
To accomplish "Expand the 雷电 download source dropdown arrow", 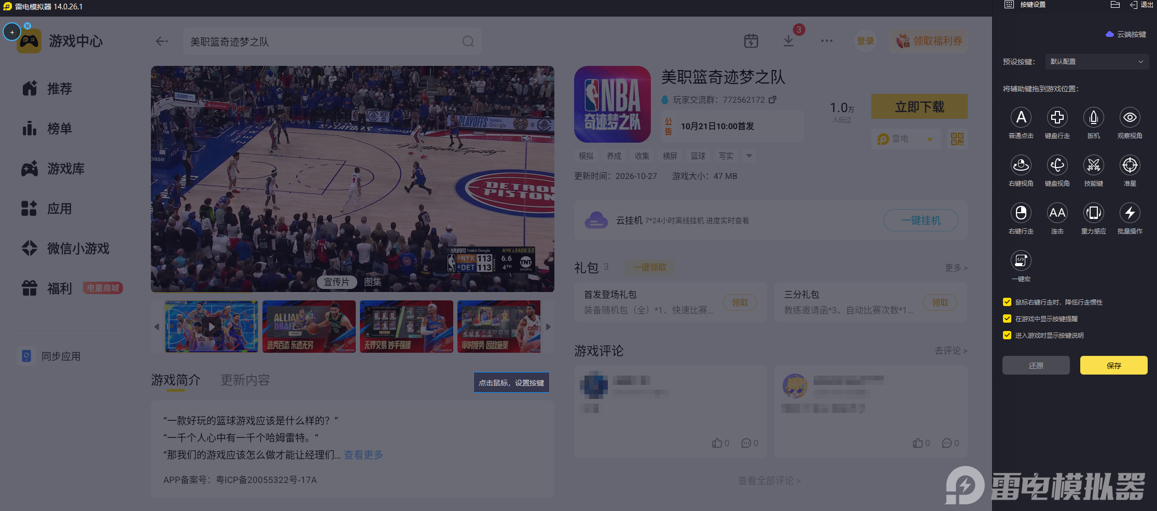I will click(930, 139).
